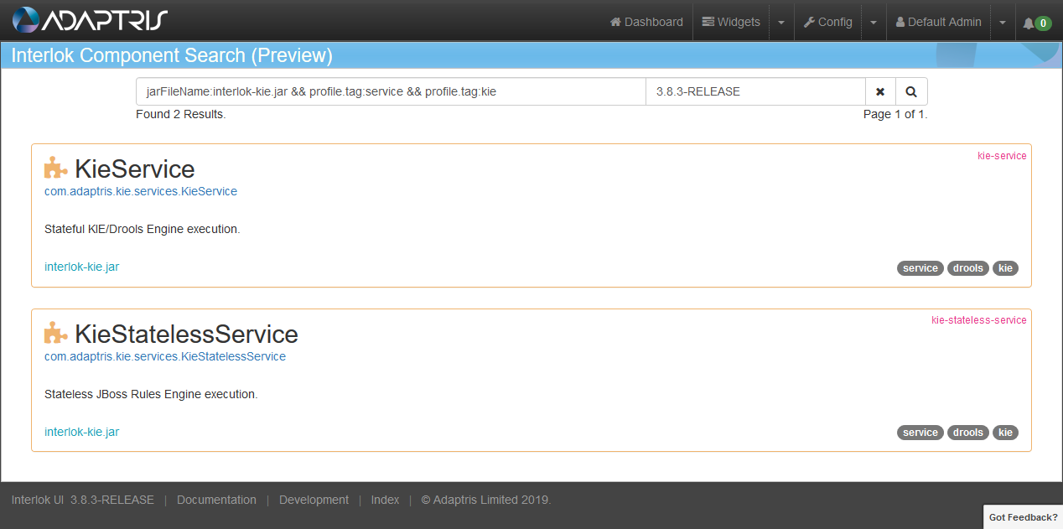Click the Stateful KIE/Drools Engine execution description
The width and height of the screenshot is (1063, 529).
click(x=143, y=229)
